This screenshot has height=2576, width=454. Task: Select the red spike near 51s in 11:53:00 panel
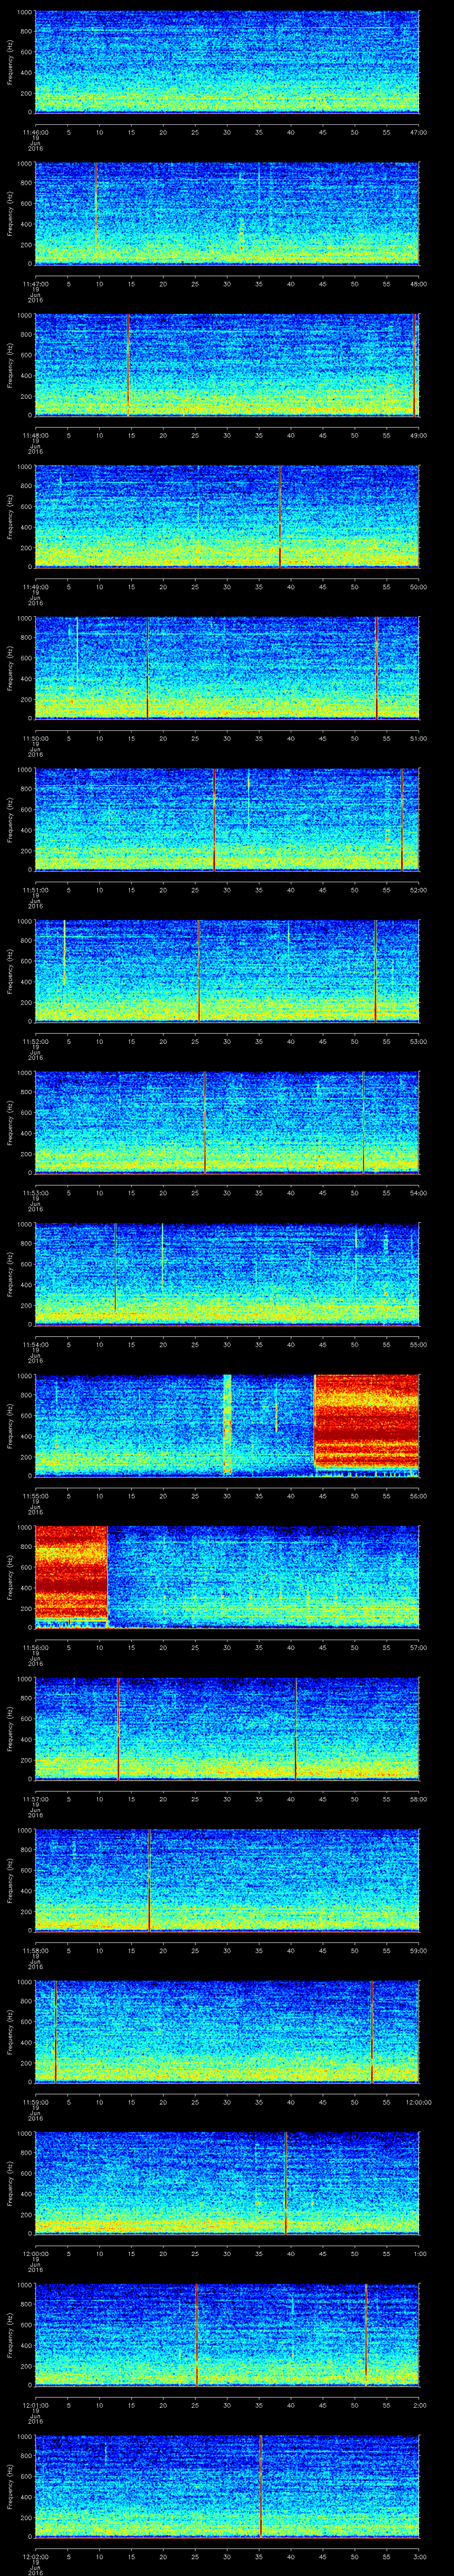tap(364, 1122)
